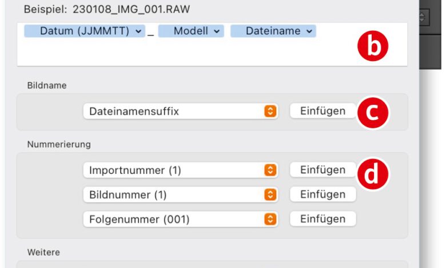Click the underscore separator in the template
Viewport: 446px width, 268px height.
[x=151, y=33]
